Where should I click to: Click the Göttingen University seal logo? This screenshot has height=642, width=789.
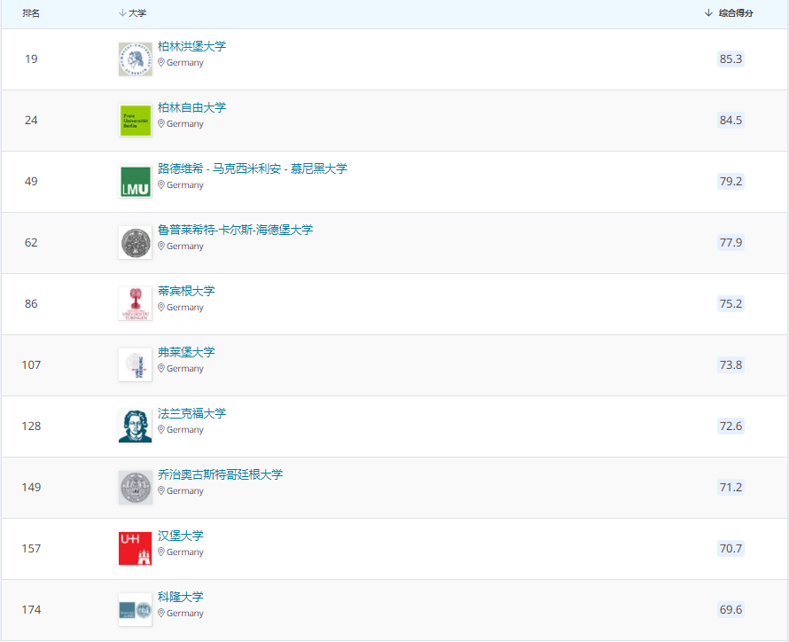coord(135,488)
